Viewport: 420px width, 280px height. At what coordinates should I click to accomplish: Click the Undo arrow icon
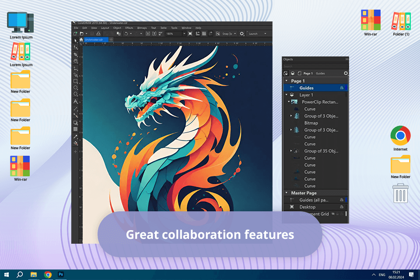pyautogui.click(x=126, y=34)
